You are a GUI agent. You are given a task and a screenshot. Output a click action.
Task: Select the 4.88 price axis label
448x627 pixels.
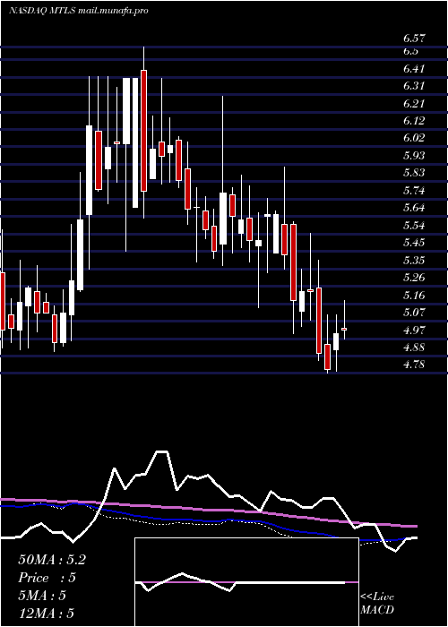coord(414,348)
